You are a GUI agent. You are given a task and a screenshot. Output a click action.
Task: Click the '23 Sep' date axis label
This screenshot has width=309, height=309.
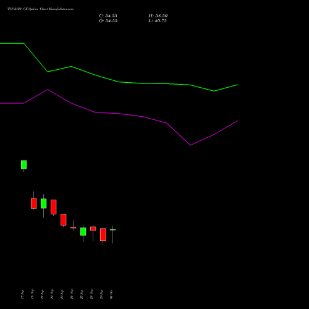[62, 294]
